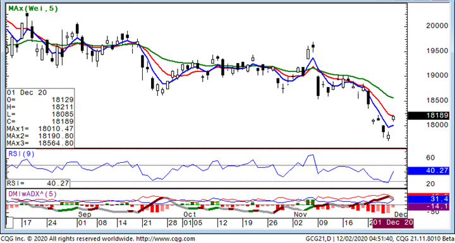The height and width of the screenshot is (243, 455).
Task: Click the Nov month label on time axis
Action: 300,215
